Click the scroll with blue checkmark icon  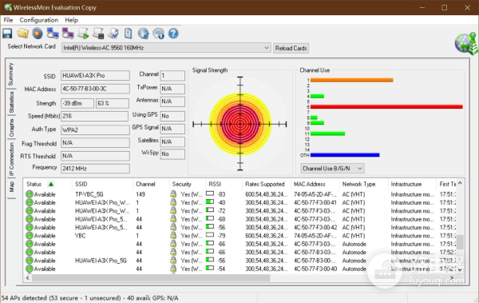coord(113,34)
